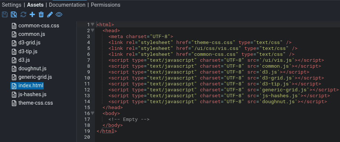This screenshot has width=340, height=142.
Task: Click the 'js-hashes.js' src in line 13
Action: (280, 95)
